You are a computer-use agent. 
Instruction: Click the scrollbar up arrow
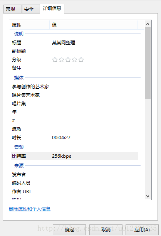pos(148,24)
